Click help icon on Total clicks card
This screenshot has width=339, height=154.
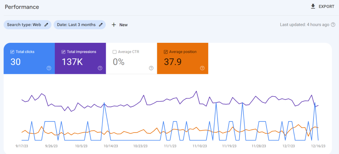click(x=49, y=68)
